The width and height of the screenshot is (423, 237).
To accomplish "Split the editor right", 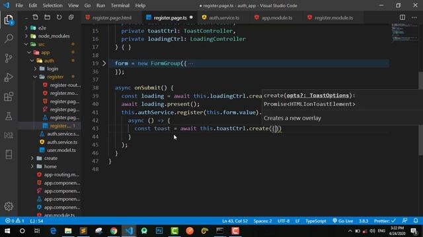I will [x=403, y=18].
